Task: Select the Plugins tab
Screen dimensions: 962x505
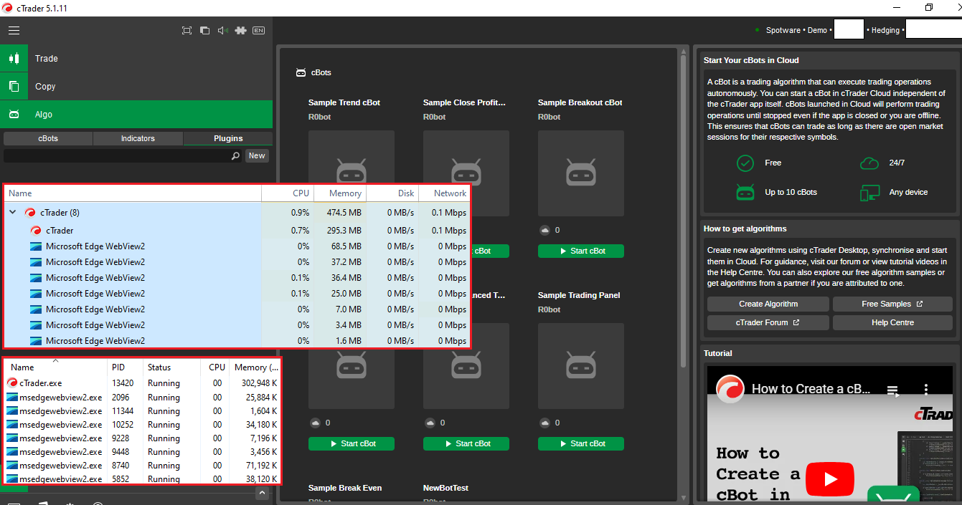Action: point(228,138)
